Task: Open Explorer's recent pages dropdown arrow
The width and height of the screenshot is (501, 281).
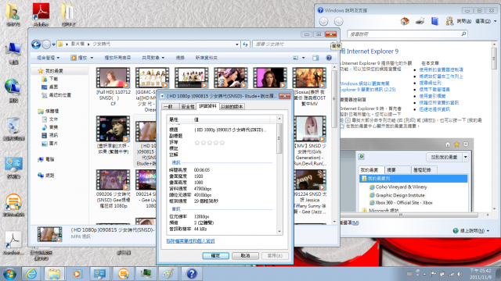Action: point(54,44)
